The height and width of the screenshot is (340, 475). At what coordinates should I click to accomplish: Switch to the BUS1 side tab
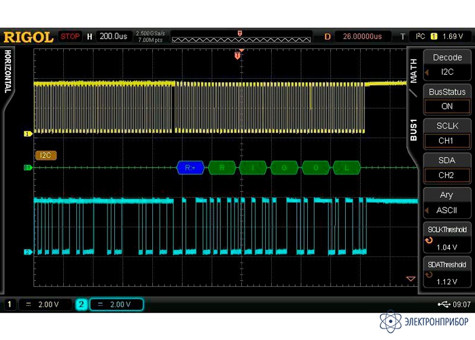[x=413, y=130]
